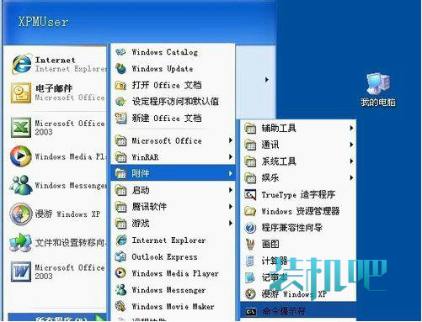Screen dimensions: 422x322
Task: Expand the 辅助工具 submenu
Action: [298, 128]
